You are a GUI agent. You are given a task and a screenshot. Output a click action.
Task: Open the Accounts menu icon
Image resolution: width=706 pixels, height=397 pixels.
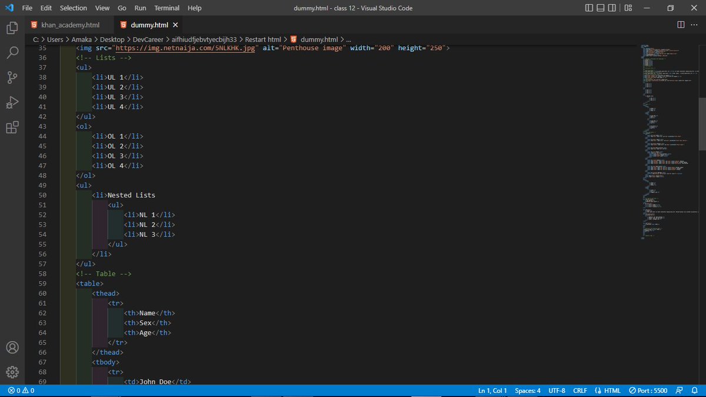point(12,347)
